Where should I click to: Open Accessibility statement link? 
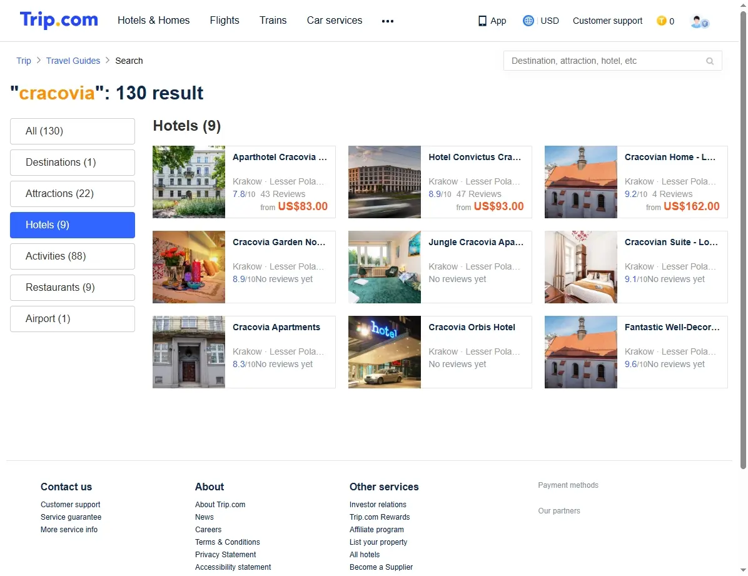[x=233, y=567]
